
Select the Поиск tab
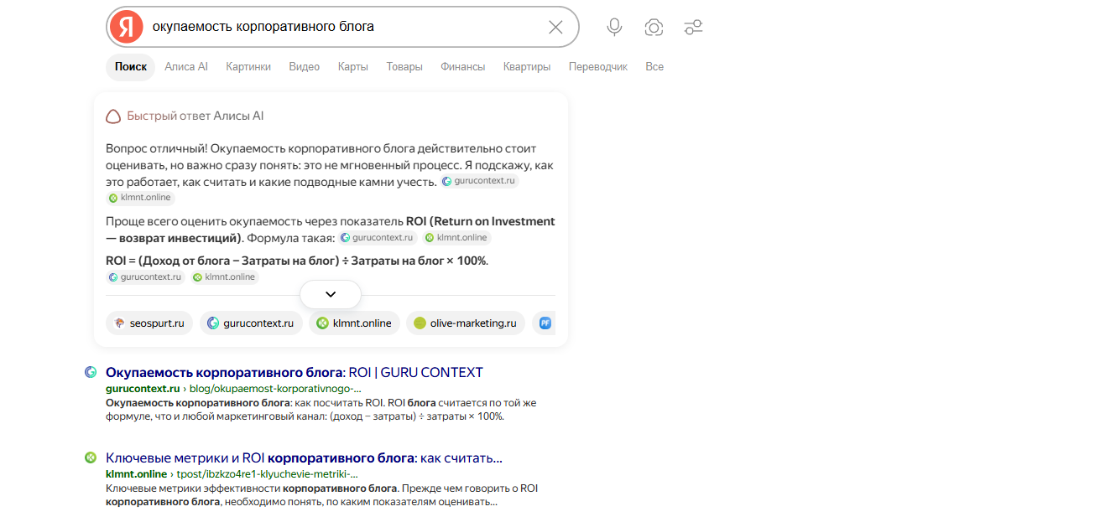pyautogui.click(x=131, y=67)
